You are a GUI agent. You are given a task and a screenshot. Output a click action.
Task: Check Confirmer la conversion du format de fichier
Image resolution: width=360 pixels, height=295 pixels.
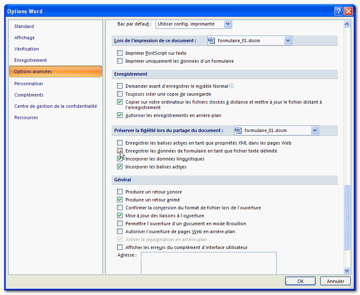120,208
